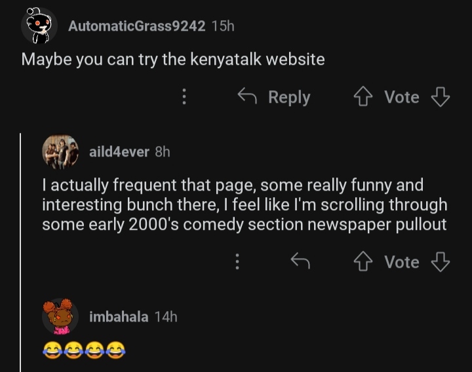The height and width of the screenshot is (372, 472).
Task: Open the AutomaticGrass9242 username link
Action: (x=137, y=26)
